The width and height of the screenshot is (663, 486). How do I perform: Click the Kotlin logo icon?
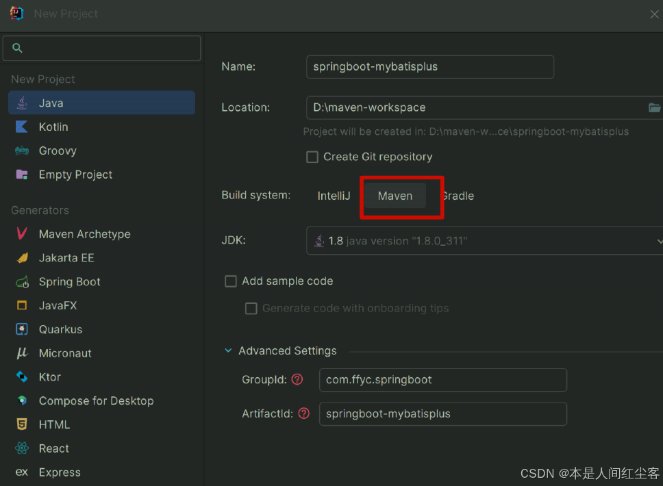click(x=21, y=127)
